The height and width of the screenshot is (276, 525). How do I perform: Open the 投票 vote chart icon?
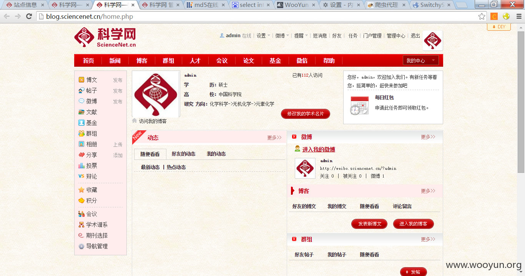(81, 166)
